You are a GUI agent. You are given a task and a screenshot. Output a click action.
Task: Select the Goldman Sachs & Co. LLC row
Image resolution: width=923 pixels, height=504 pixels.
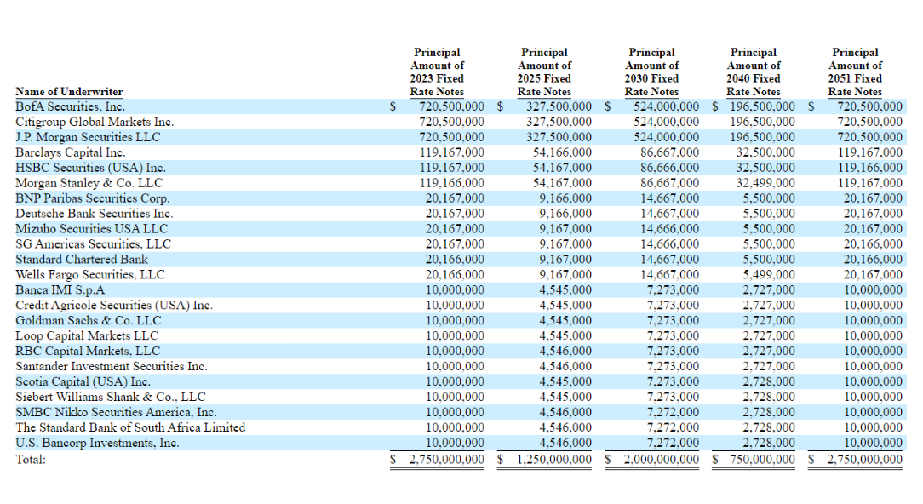tap(88, 321)
